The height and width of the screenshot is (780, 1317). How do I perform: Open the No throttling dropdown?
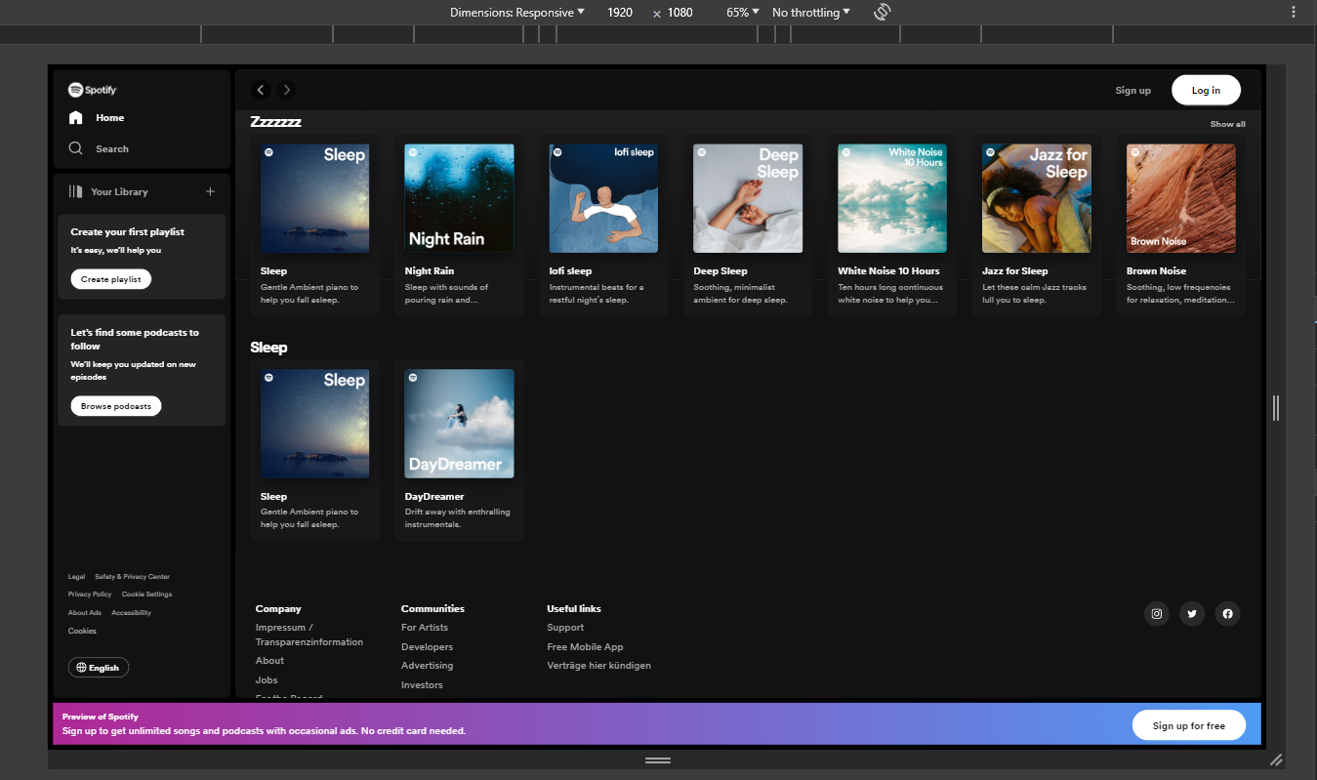(810, 13)
